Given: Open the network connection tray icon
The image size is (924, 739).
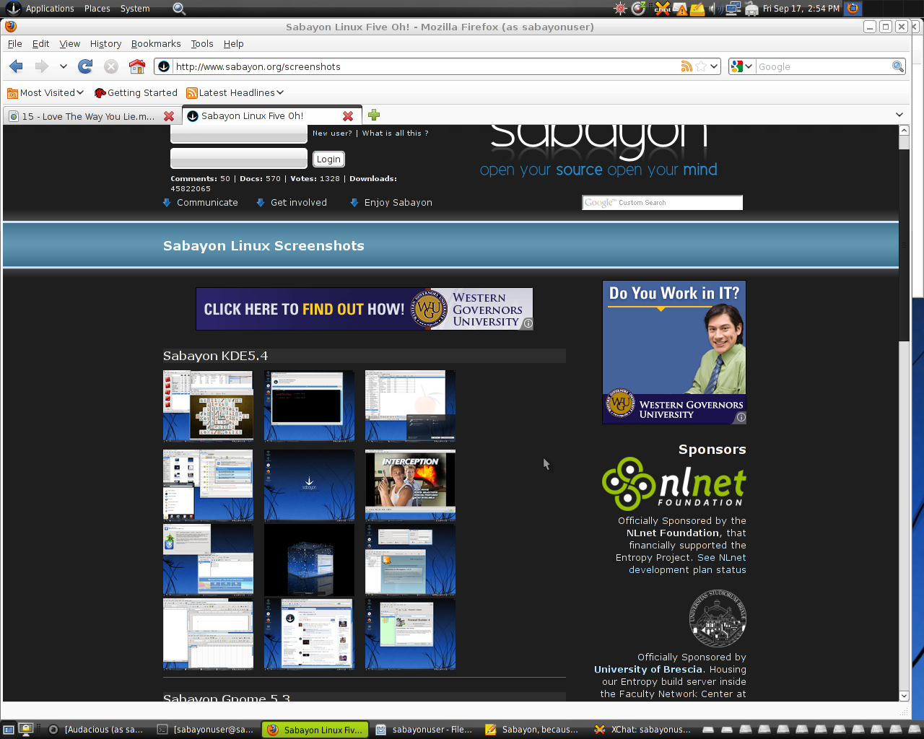Looking at the screenshot, I should 733,9.
